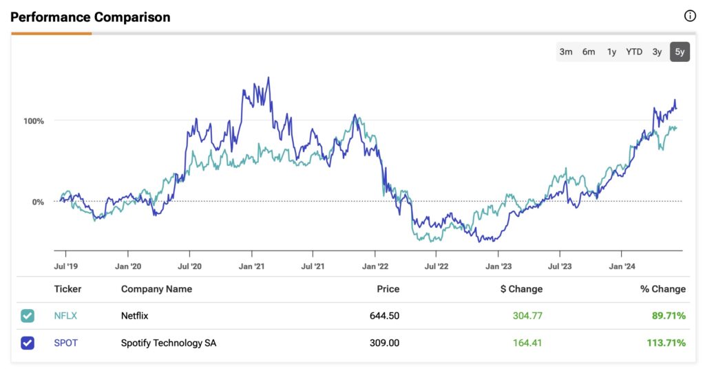Uncheck the SPOT checkbox
The image size is (705, 371).
pyautogui.click(x=28, y=343)
